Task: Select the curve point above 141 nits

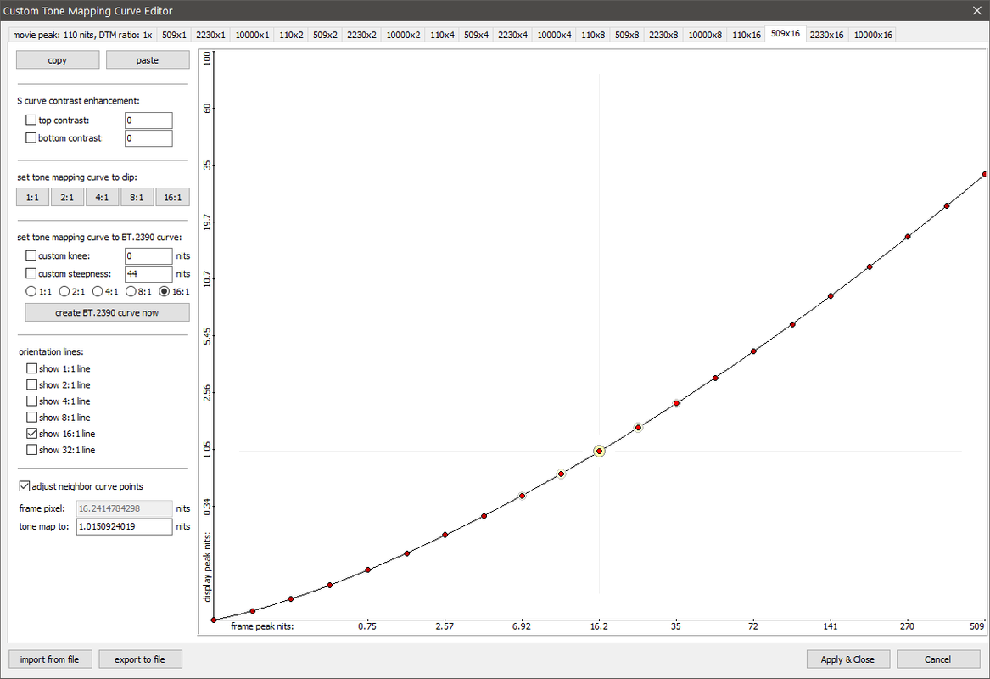Action: click(831, 295)
